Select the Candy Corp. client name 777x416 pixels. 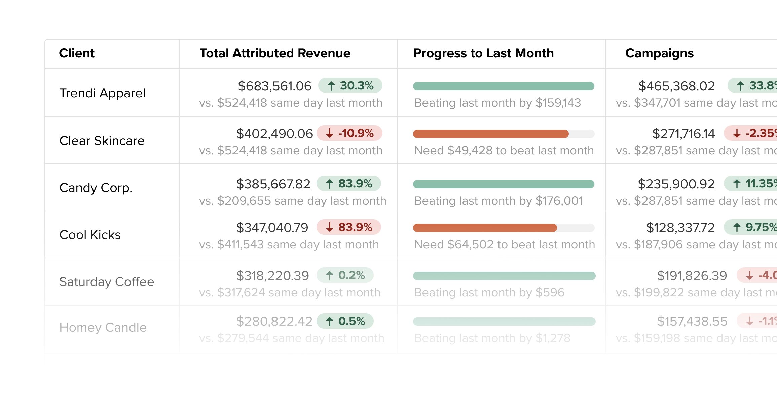pyautogui.click(x=96, y=188)
